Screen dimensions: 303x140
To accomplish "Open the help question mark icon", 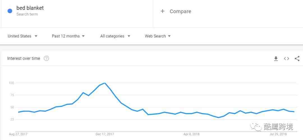I will 46,59.
